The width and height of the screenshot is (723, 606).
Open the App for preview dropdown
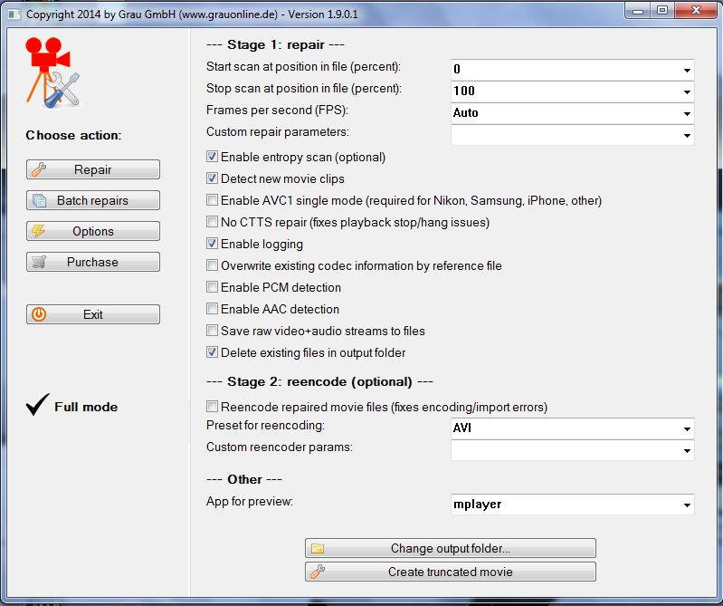pos(687,505)
